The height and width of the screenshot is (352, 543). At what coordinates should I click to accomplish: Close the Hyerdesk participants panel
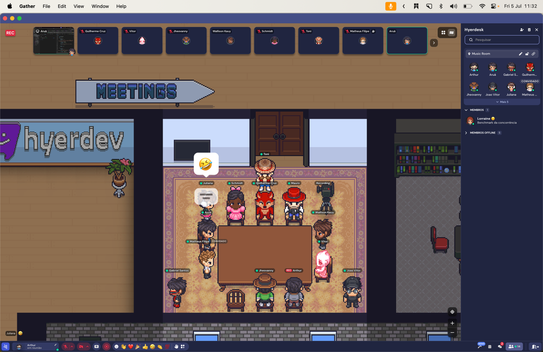[x=537, y=30]
